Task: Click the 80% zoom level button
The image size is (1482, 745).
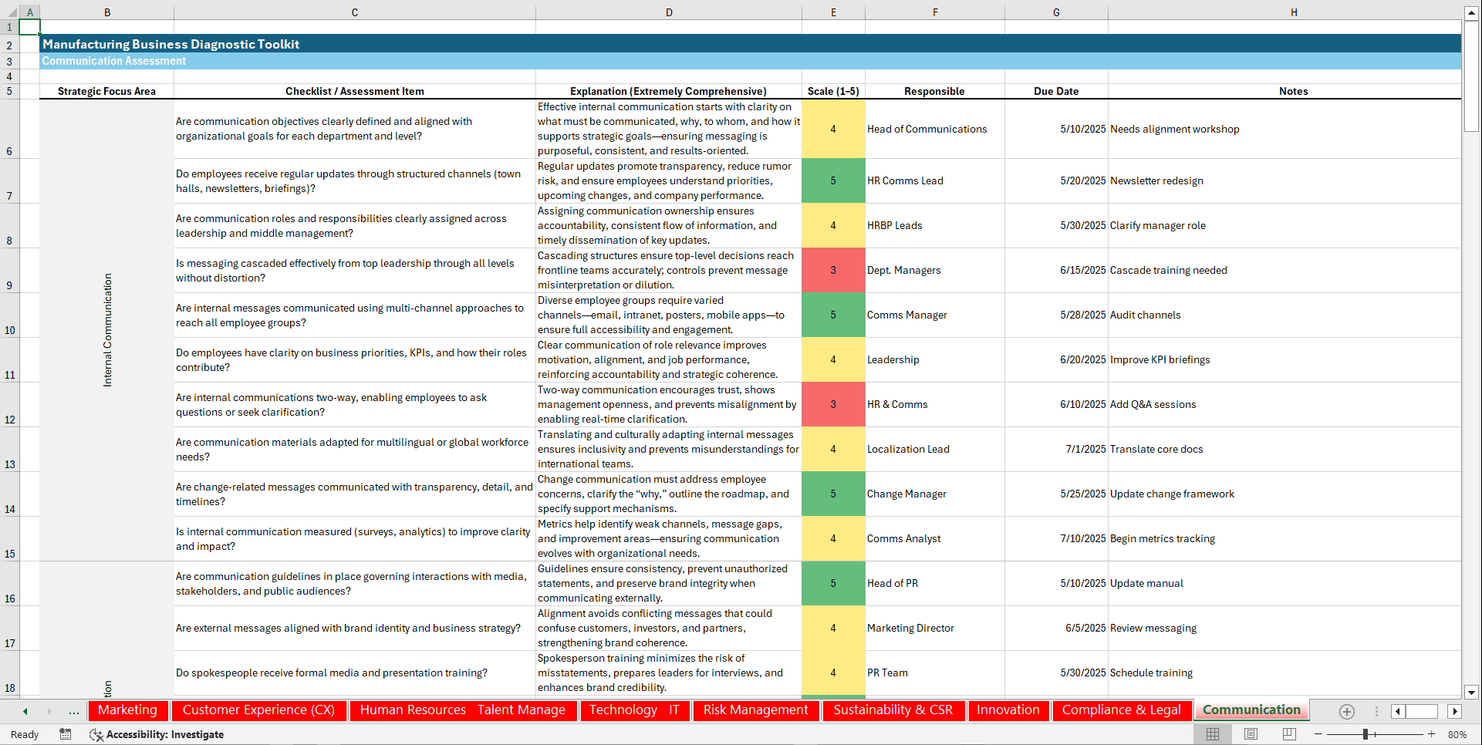Action: (1458, 734)
